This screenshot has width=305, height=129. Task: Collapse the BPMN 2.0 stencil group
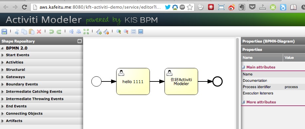point(2,48)
